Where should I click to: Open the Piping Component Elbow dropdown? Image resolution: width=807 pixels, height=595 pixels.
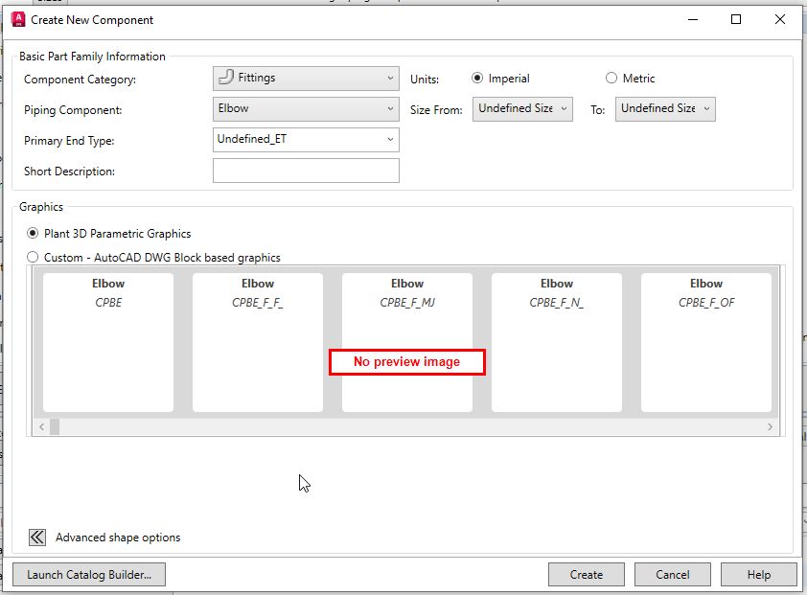(x=306, y=109)
